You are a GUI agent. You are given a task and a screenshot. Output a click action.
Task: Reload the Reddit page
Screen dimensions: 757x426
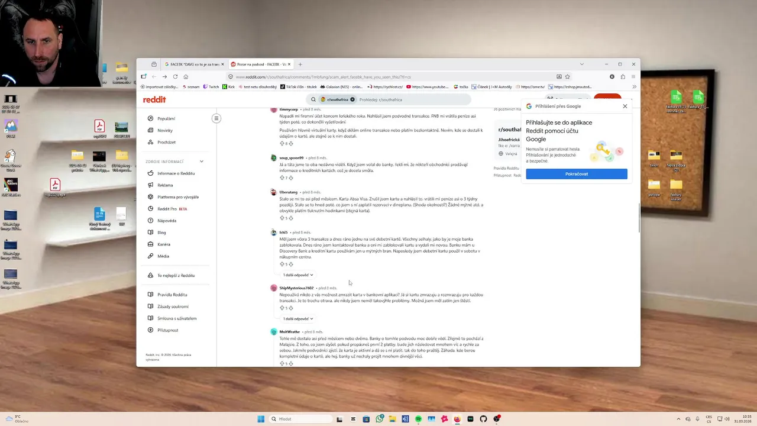click(175, 76)
